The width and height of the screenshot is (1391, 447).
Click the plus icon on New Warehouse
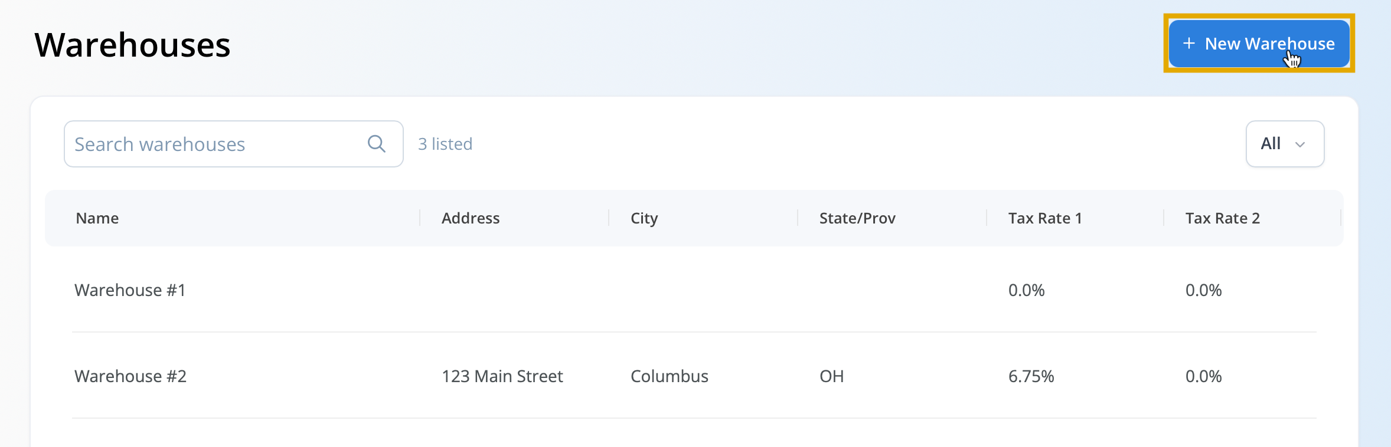pos(1189,44)
